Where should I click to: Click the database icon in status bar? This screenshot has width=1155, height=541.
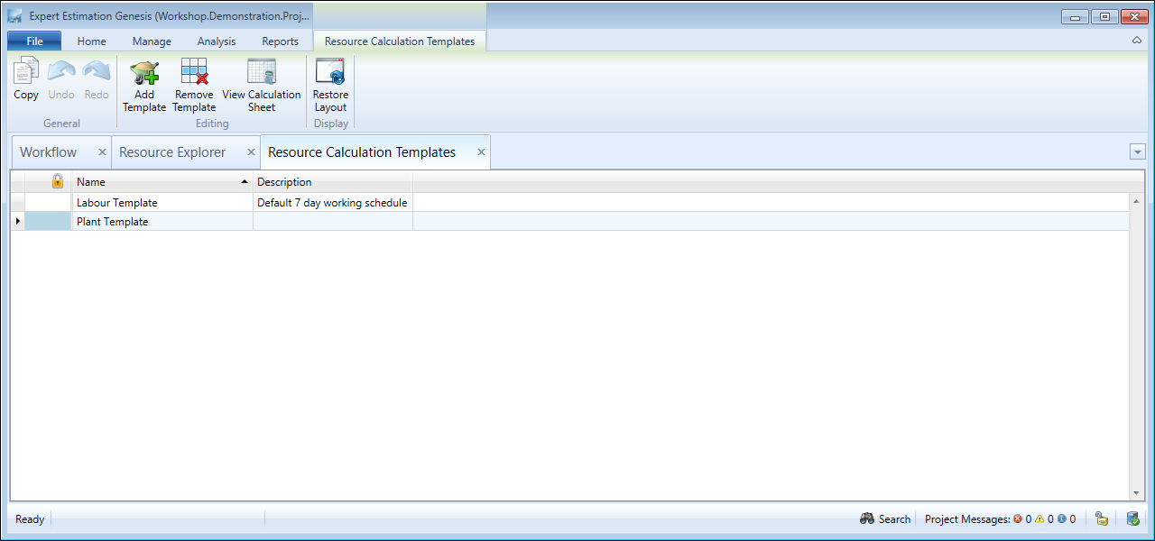point(1132,518)
